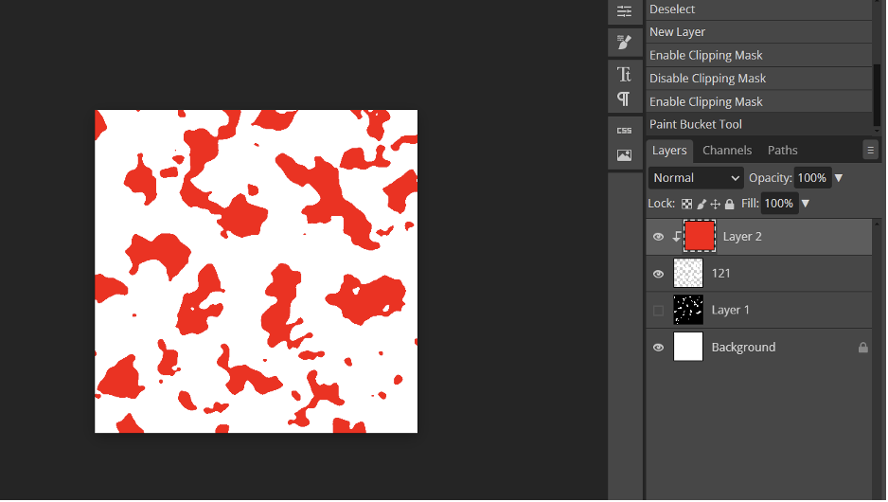Hide the Background layer
The image size is (888, 502).
659,348
